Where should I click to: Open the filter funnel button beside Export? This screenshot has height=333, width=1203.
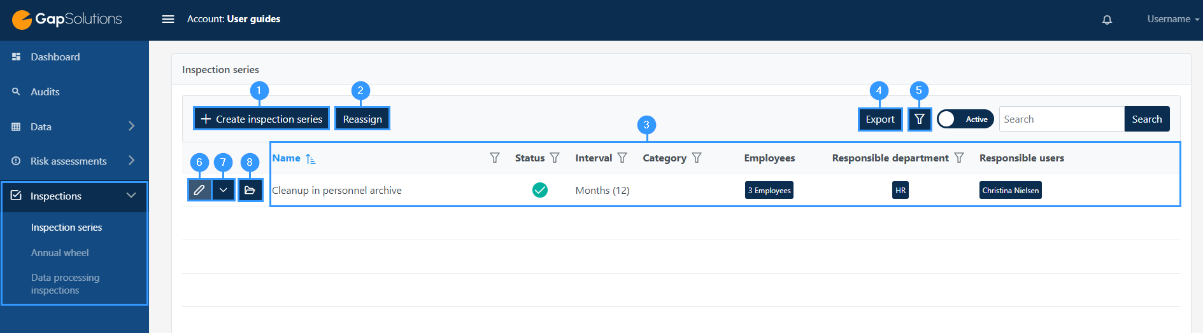click(920, 119)
